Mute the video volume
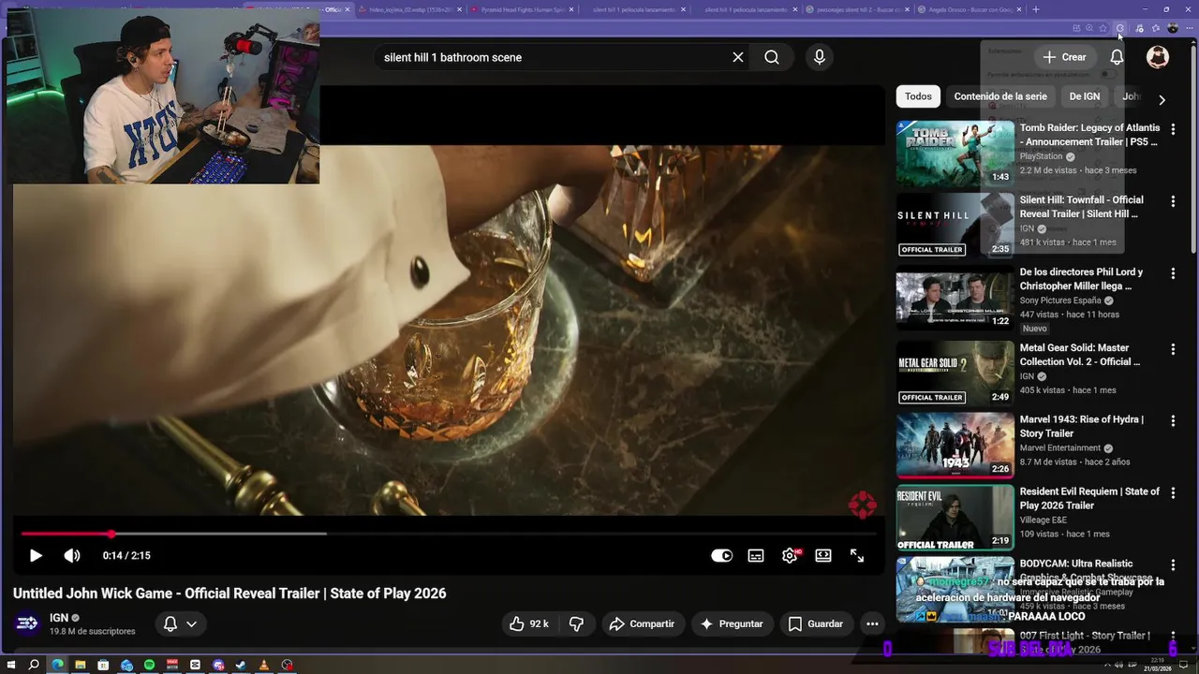Viewport: 1199px width, 674px height. point(72,555)
